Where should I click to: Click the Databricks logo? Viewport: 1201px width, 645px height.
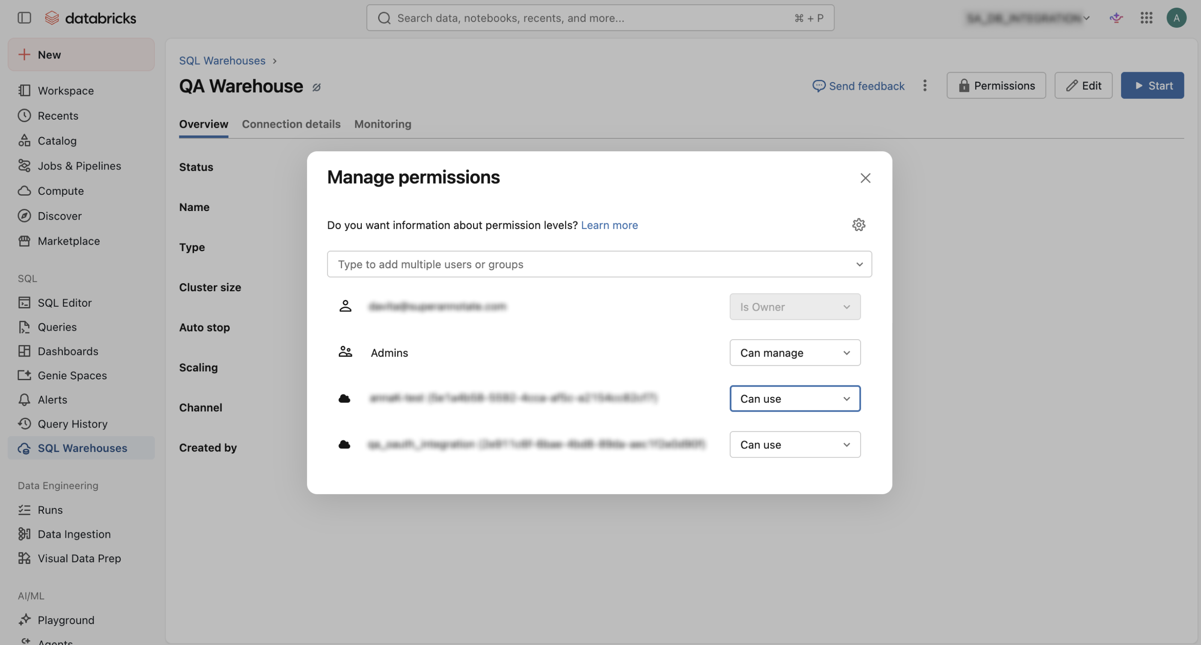pyautogui.click(x=90, y=18)
